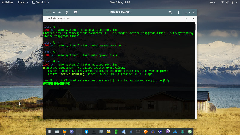This screenshot has height=135, width=240.
Task: Click the 'sudo systemctl start autoupgrade.timer' command
Action: point(88,55)
